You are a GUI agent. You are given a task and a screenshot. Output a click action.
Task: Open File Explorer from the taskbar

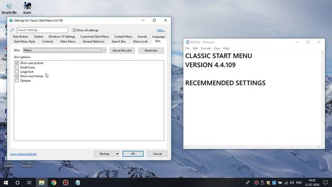(41, 182)
